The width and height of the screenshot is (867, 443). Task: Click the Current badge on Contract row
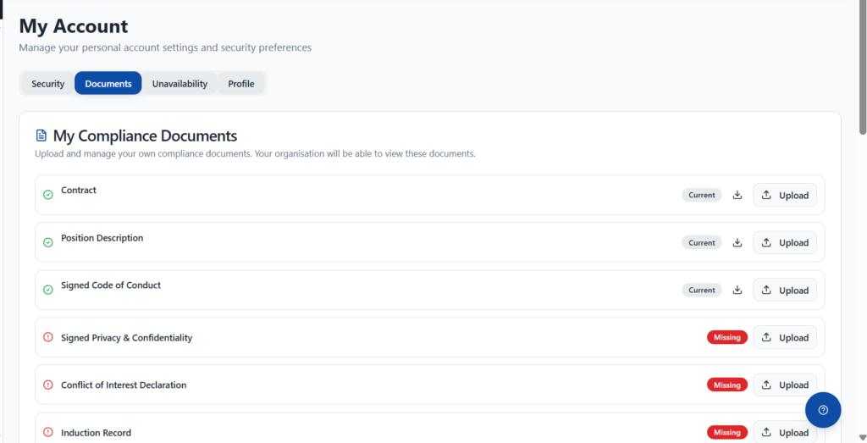[702, 195]
